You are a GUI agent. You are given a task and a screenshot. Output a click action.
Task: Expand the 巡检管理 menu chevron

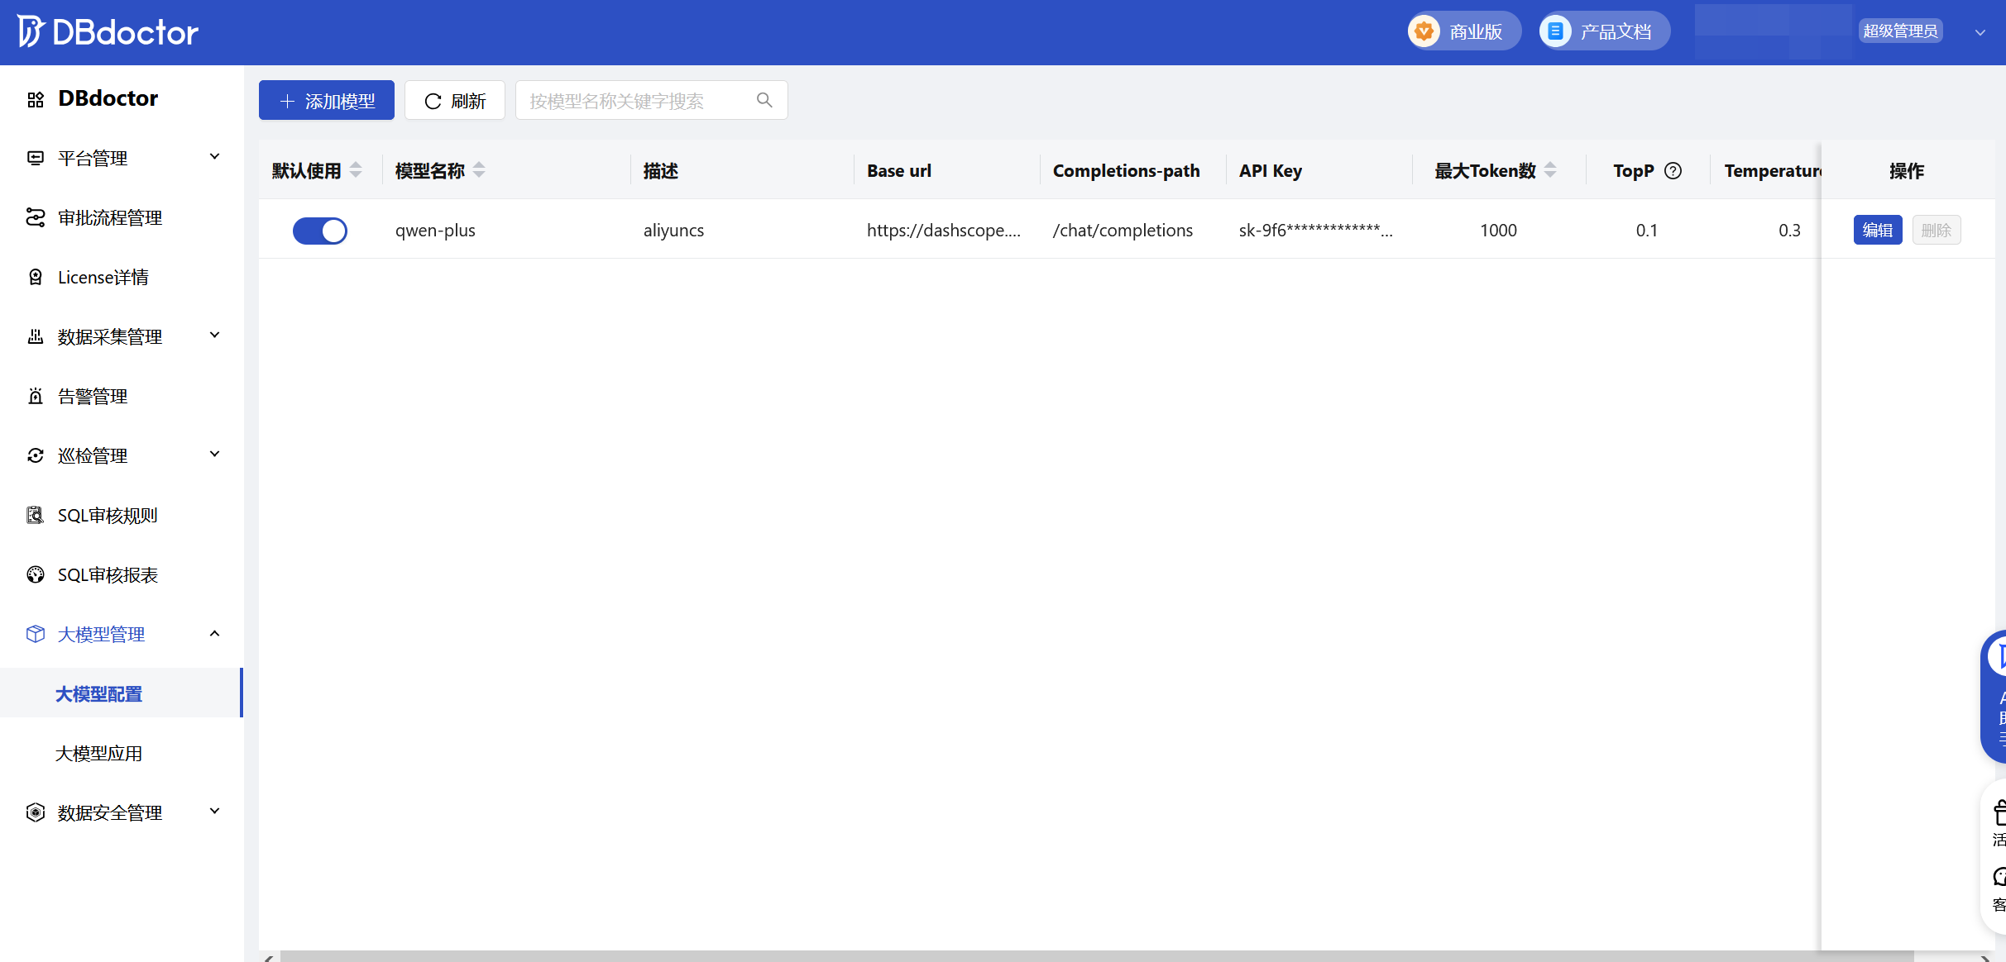(x=215, y=455)
